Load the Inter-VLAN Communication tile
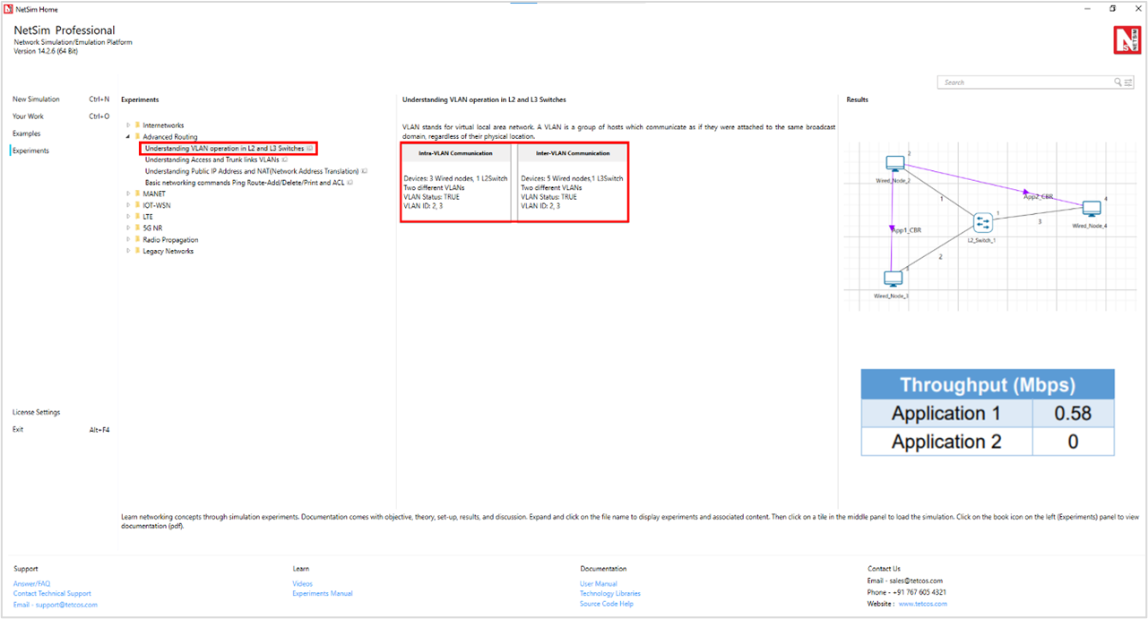This screenshot has width=1148, height=619. click(572, 183)
